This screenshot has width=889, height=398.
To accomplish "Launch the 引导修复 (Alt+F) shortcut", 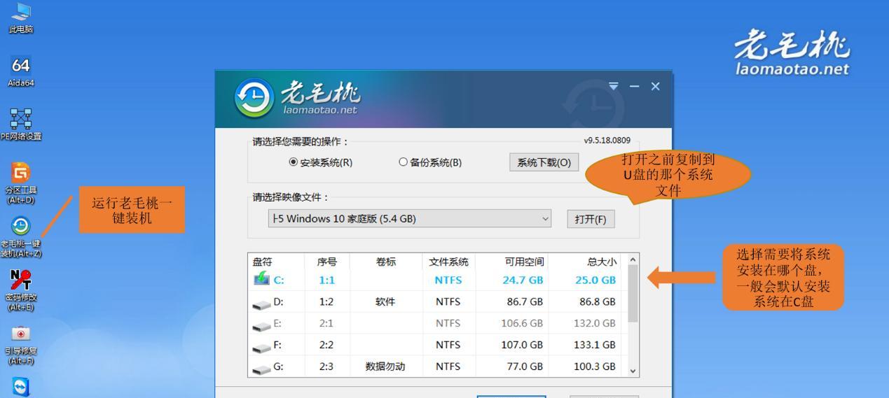I will 21,344.
